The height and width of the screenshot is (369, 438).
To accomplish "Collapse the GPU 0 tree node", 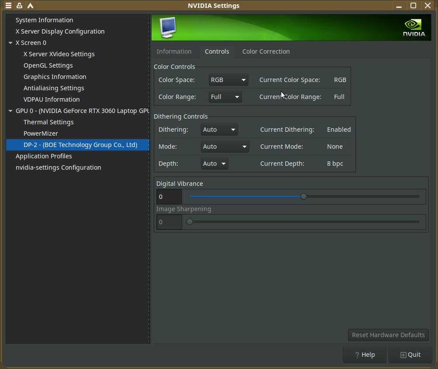I will point(10,111).
